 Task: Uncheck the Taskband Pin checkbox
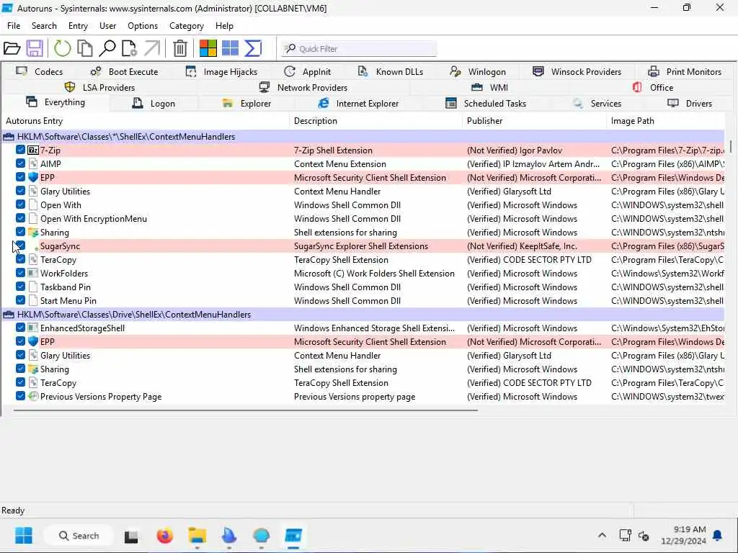[20, 287]
